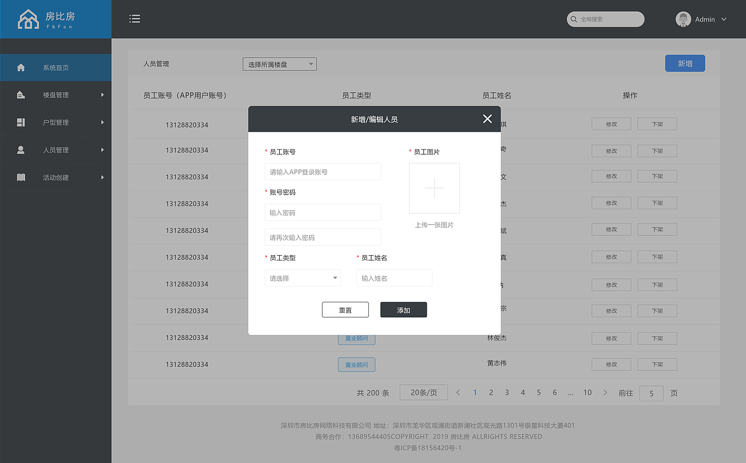This screenshot has height=463, width=746.
Task: Select the 系统首页 home icon in sidebar
Action: click(x=22, y=67)
